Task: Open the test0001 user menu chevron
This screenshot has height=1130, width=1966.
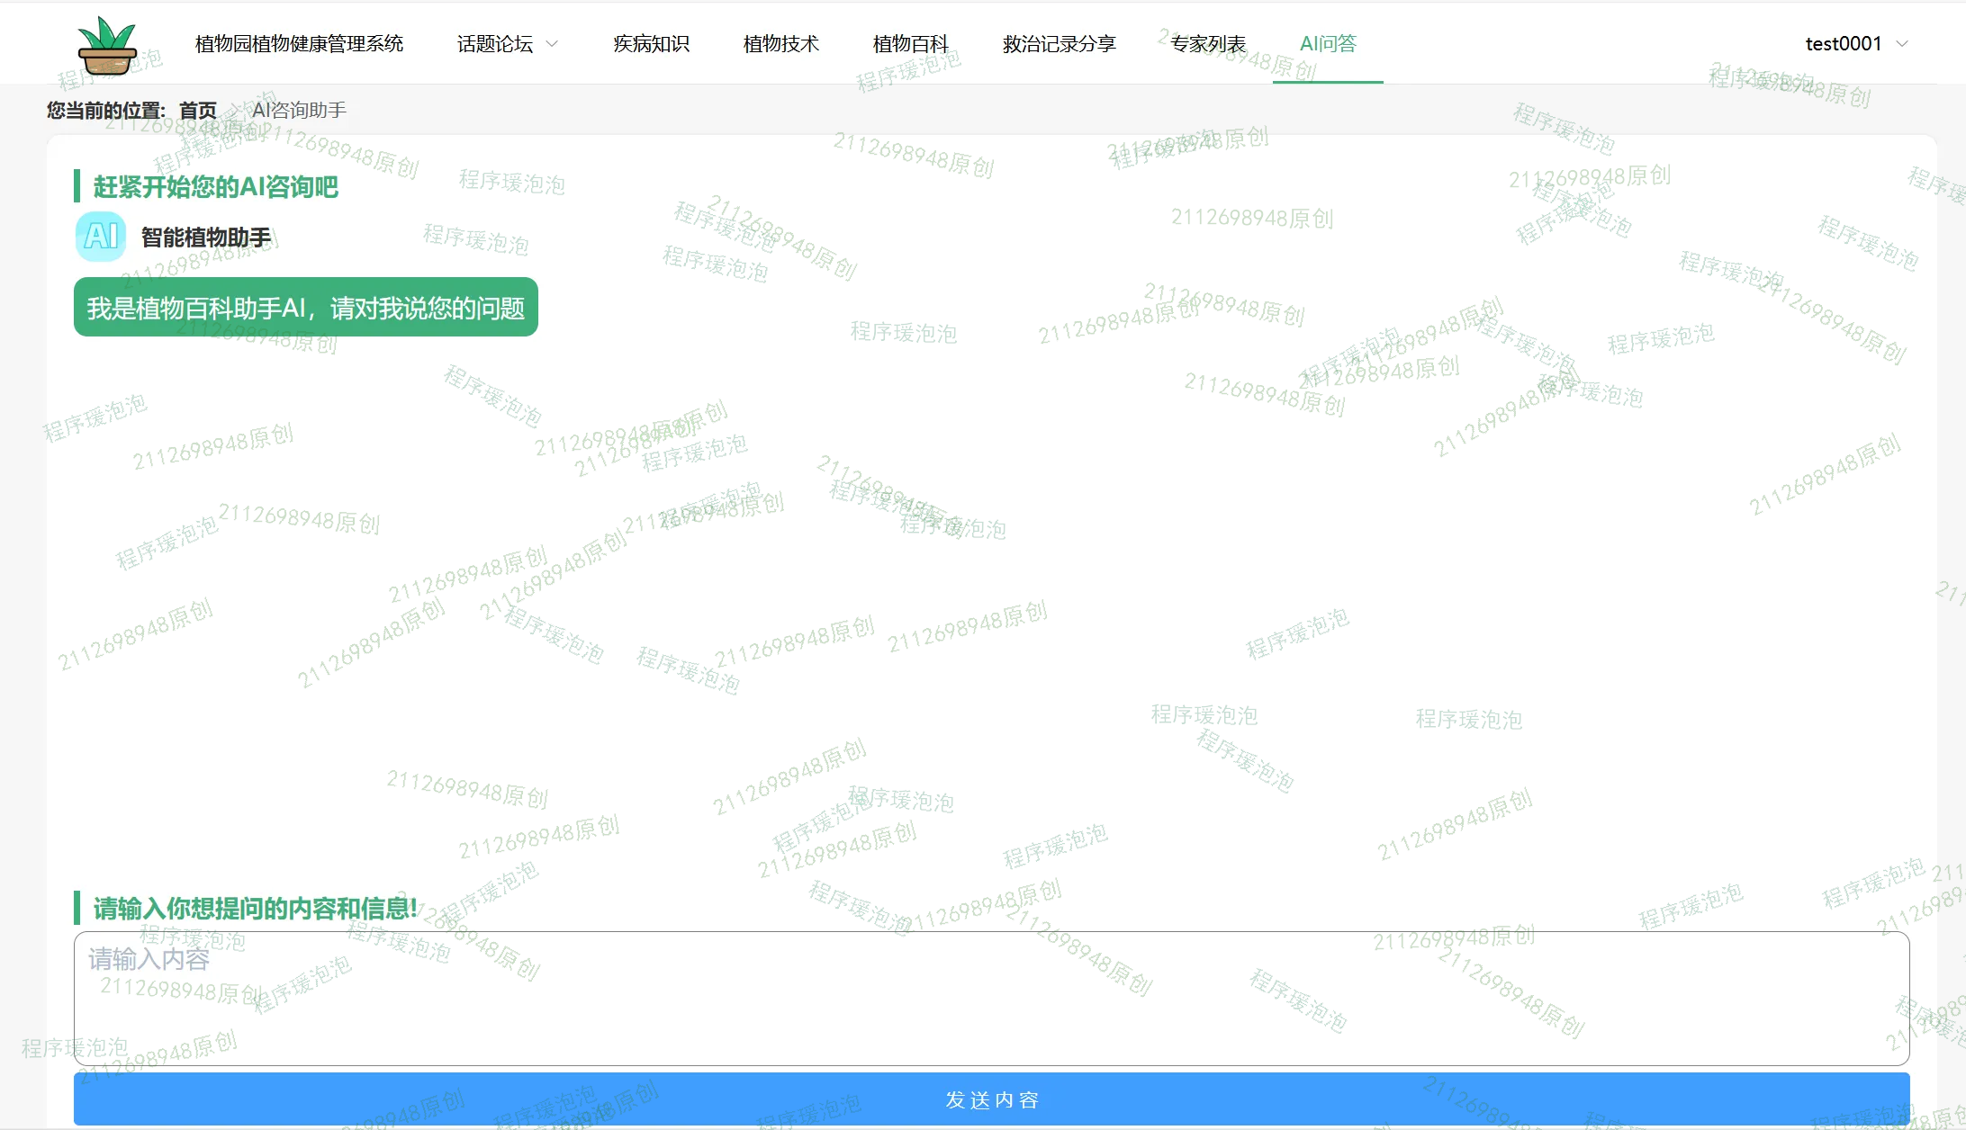Action: click(1902, 44)
